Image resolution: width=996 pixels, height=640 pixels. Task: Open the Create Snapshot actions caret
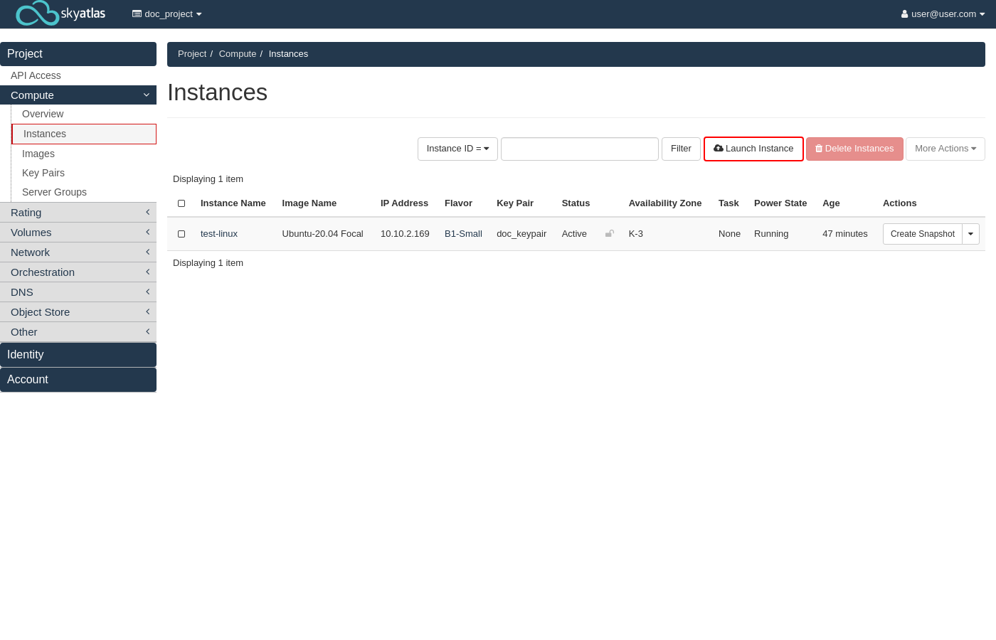[970, 234]
